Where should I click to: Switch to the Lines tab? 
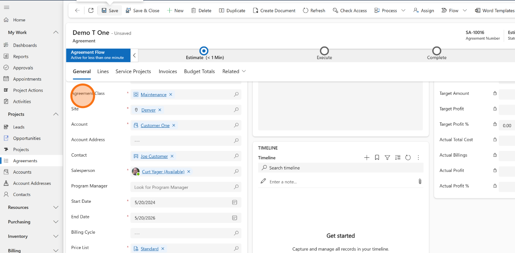point(103,71)
